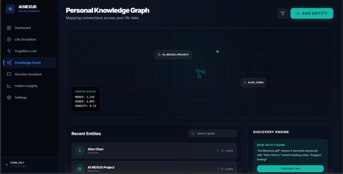The image size is (343, 174).
Task: Click briefcase icon on AI_NEXUS_PROJECT node
Action: click(159, 54)
